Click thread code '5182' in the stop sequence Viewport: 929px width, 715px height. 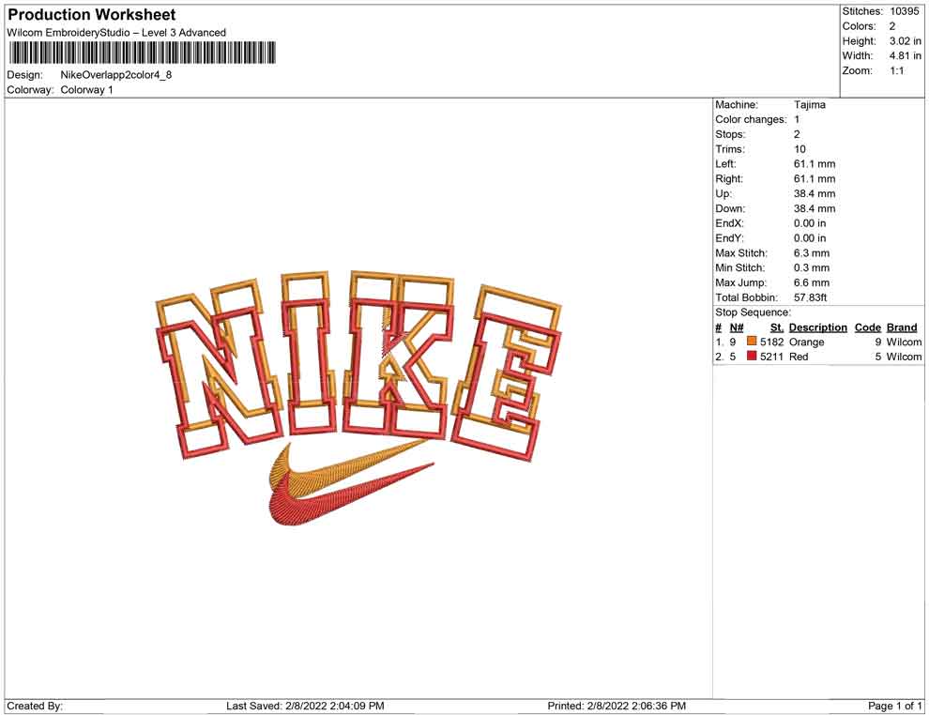coord(771,342)
